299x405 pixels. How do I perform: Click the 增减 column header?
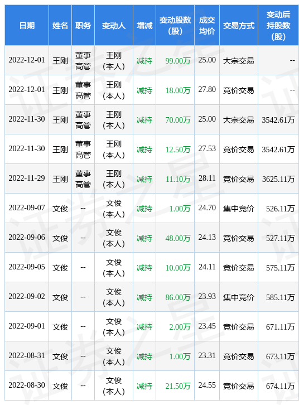point(144,26)
